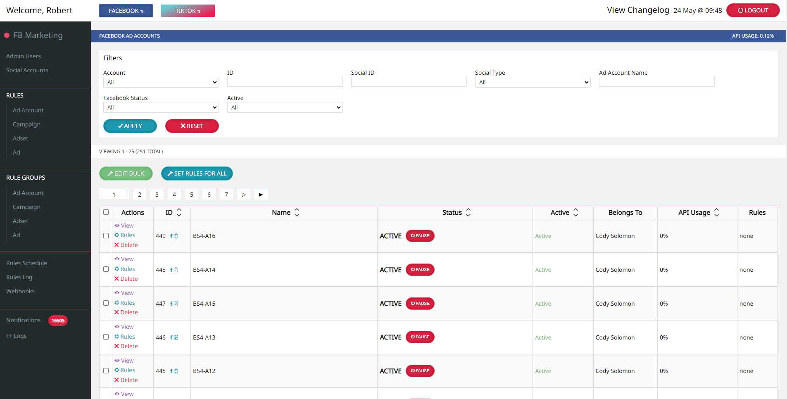787x399 pixels.
Task: Click the Apply filters button
Action: (x=130, y=126)
